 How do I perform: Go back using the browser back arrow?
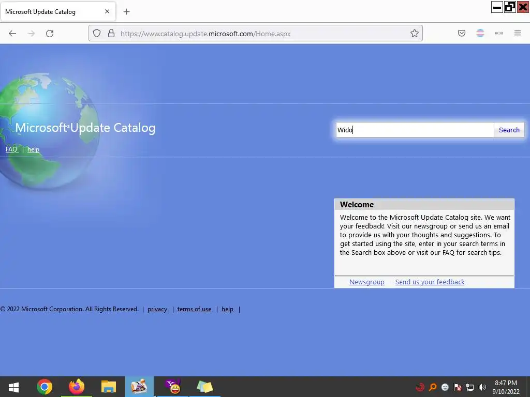point(12,34)
